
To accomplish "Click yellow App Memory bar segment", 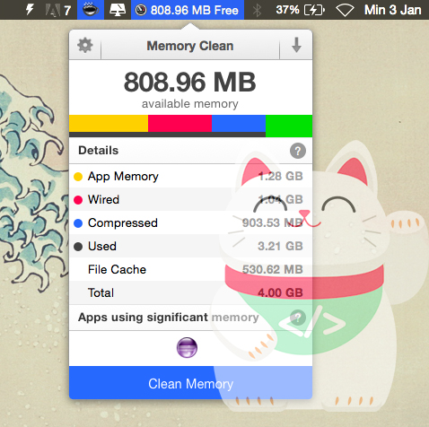I will click(x=109, y=124).
